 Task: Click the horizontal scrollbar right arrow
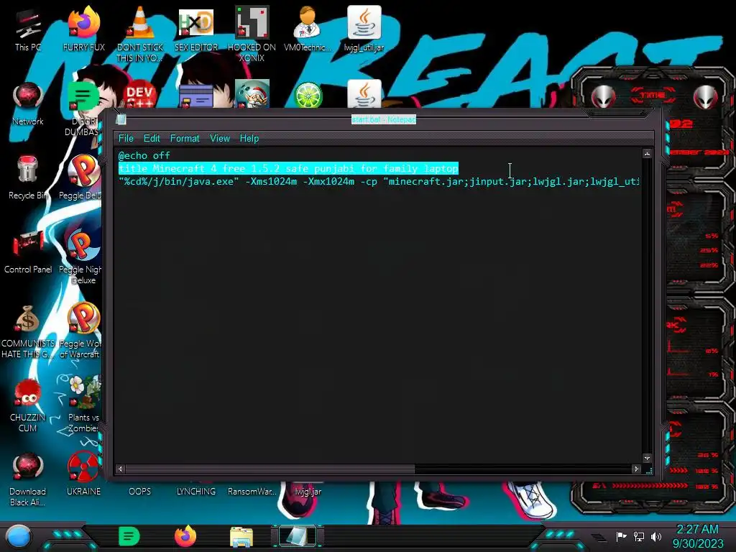pos(637,469)
